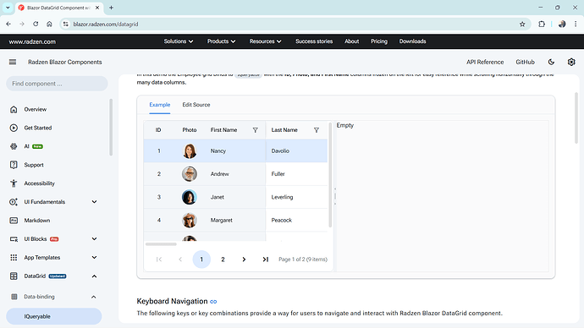Viewport: 584px width, 328px height.
Task: Click the Leverling last name cell
Action: coord(296,197)
